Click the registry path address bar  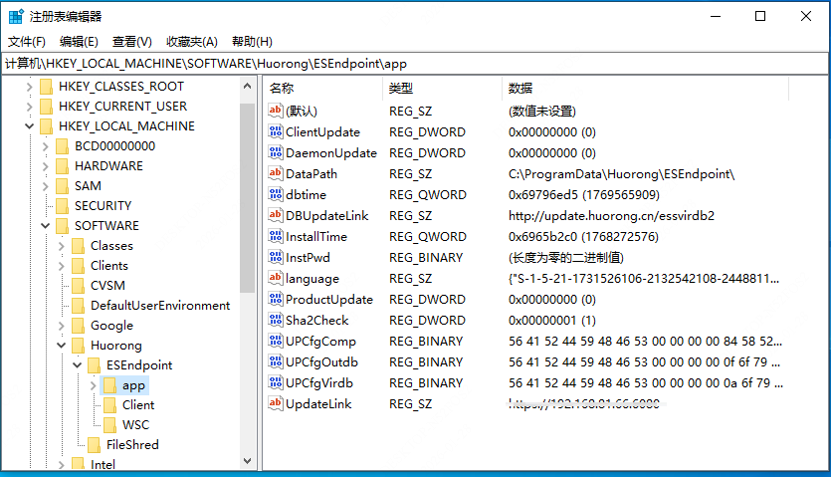point(415,64)
